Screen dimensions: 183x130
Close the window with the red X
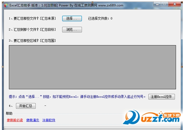(x=174, y=4)
